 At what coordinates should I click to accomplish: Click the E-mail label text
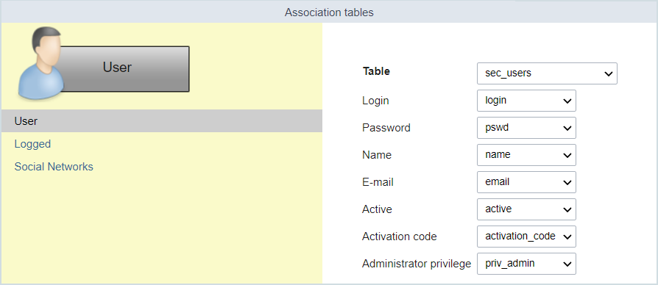(378, 182)
